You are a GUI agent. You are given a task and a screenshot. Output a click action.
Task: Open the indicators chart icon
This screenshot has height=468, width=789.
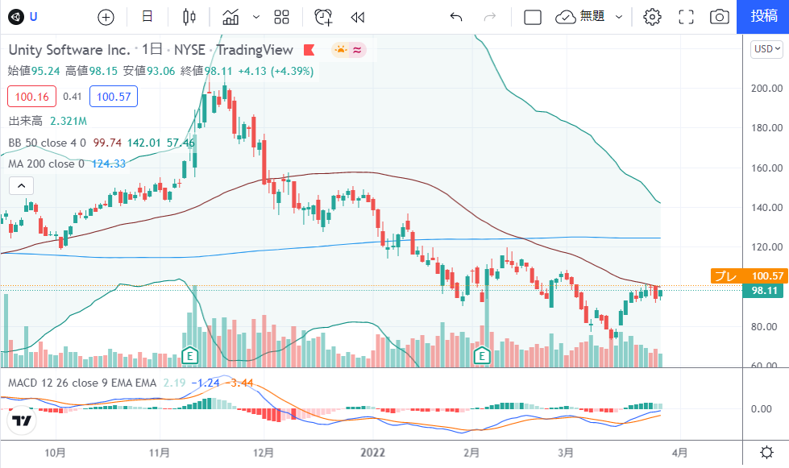[231, 17]
